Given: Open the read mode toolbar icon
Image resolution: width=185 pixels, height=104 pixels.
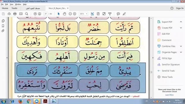Looking at the screenshot, I should (x=110, y=14).
